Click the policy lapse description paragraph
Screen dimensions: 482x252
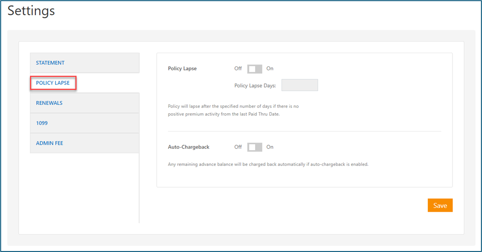click(233, 110)
